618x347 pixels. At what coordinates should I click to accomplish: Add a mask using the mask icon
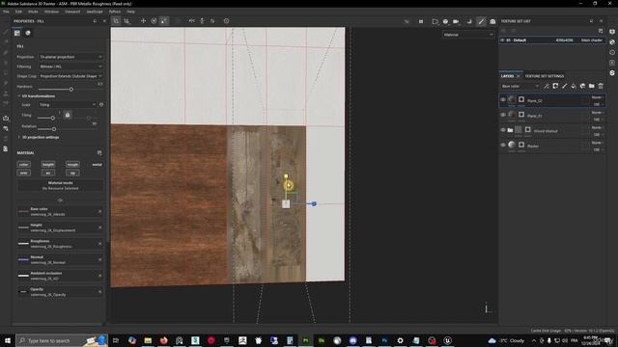click(555, 86)
